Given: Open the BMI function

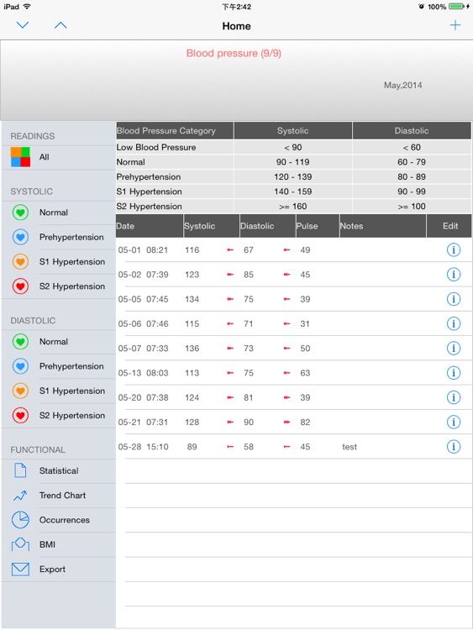Looking at the screenshot, I should [x=47, y=544].
